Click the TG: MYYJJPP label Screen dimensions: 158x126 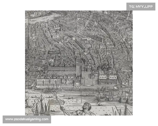pos(141,6)
